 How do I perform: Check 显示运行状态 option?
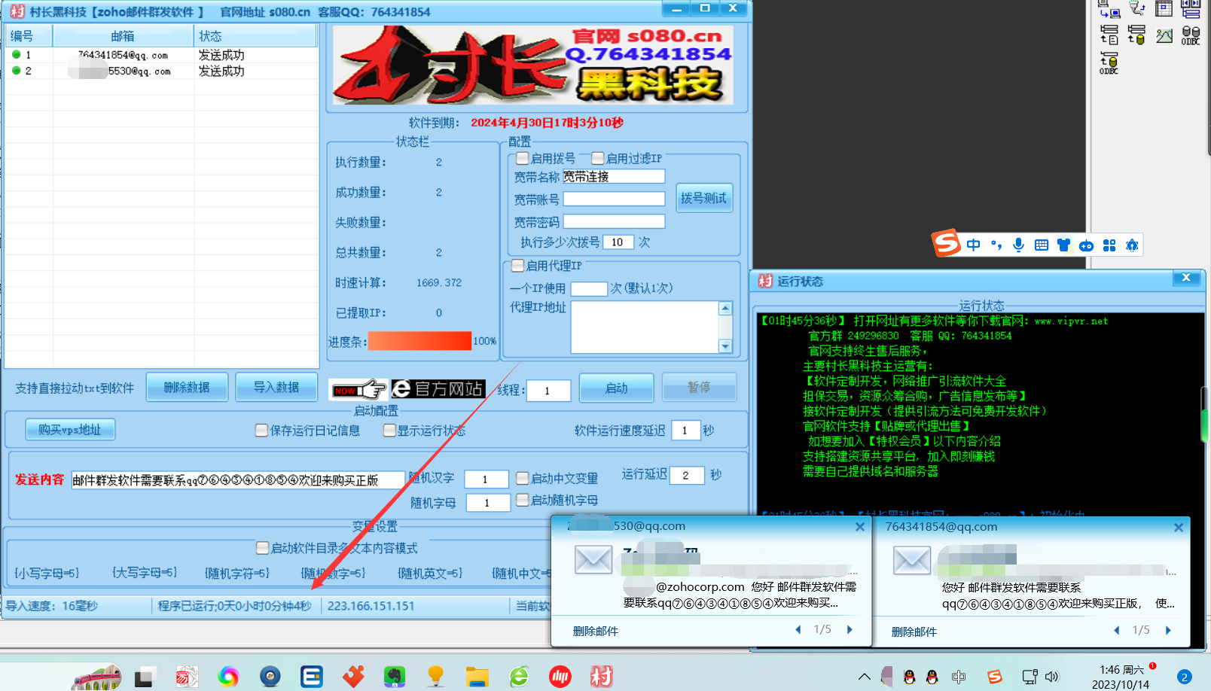pos(389,430)
